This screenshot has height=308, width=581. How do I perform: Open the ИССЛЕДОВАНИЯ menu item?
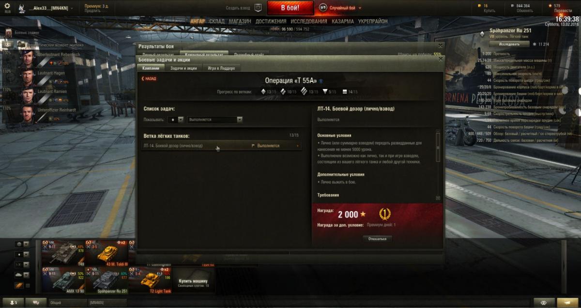pos(309,22)
